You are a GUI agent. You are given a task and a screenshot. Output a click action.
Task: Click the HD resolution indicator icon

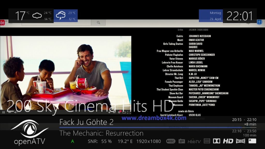point(228,141)
